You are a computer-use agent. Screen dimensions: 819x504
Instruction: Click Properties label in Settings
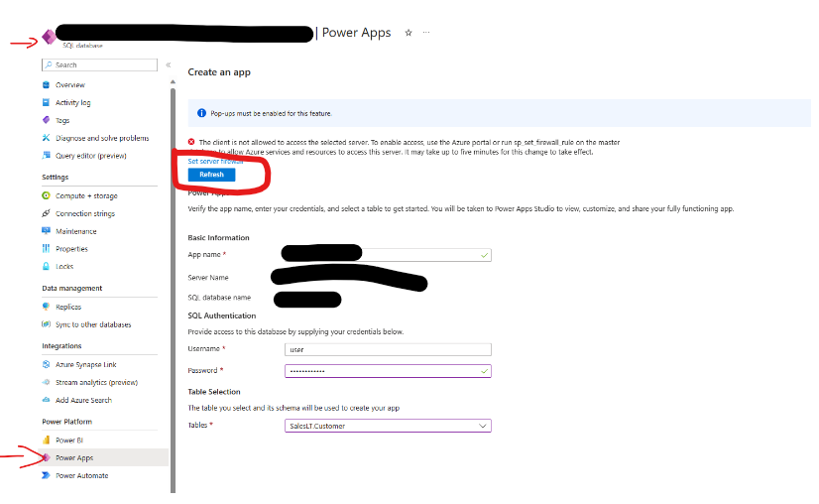(x=72, y=249)
